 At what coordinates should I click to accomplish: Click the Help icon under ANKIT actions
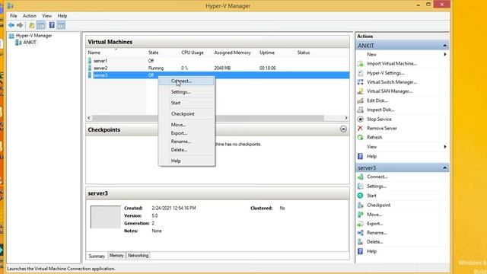(360, 156)
